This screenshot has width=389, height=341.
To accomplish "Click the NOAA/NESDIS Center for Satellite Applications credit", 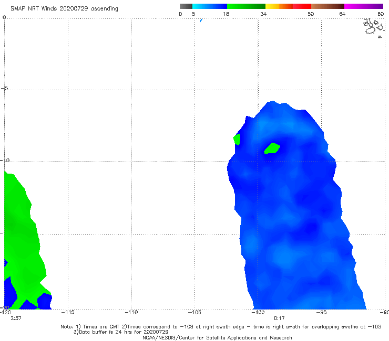I will click(x=217, y=338).
